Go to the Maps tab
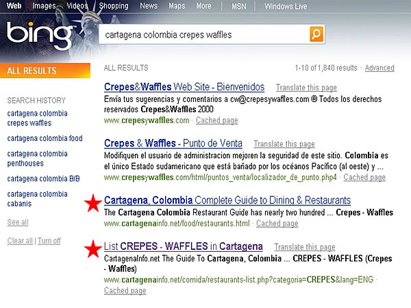411x308 pixels. [177, 6]
